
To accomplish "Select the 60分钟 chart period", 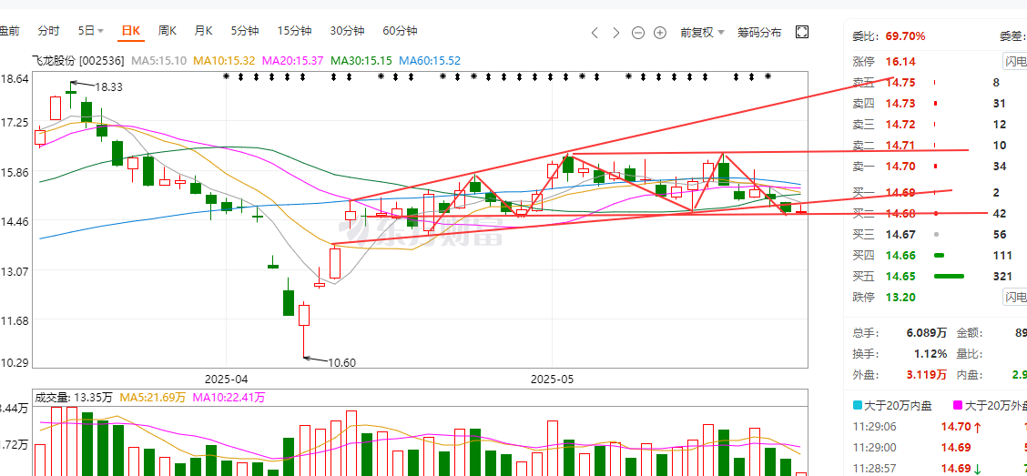I will coord(401,31).
